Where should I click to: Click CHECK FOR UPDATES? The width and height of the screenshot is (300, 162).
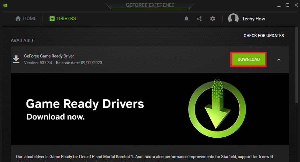264,36
